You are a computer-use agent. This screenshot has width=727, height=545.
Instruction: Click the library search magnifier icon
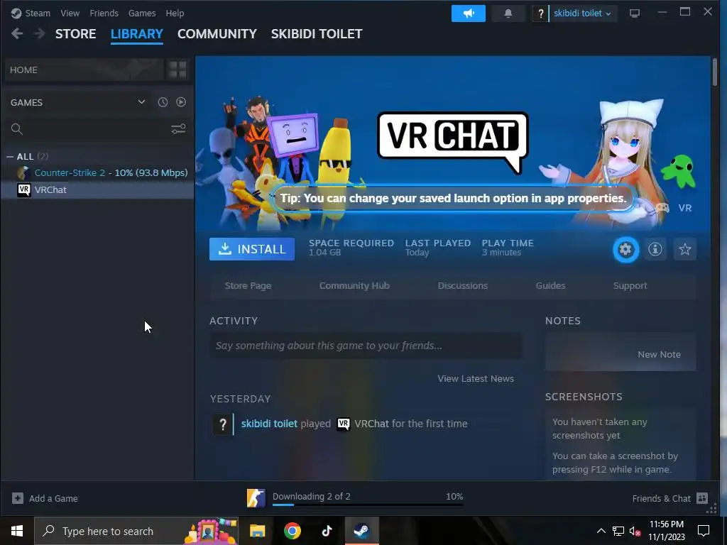[17, 129]
